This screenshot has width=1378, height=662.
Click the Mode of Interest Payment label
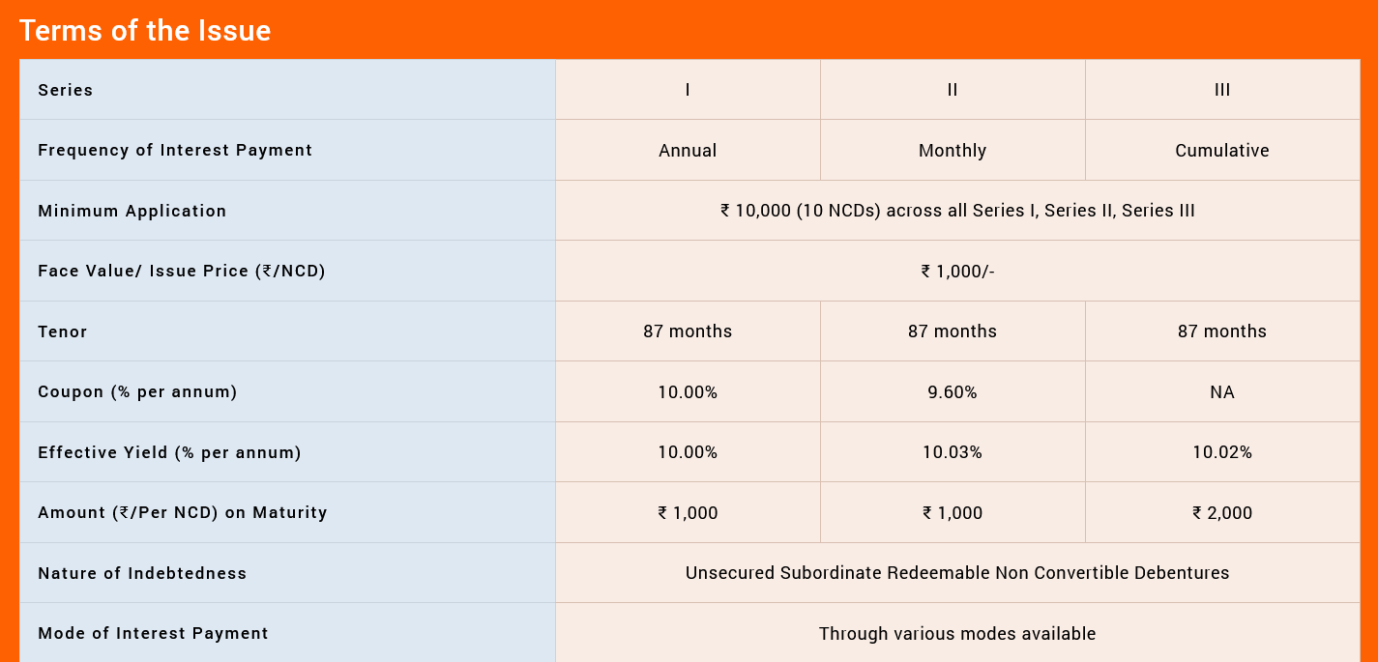(153, 634)
